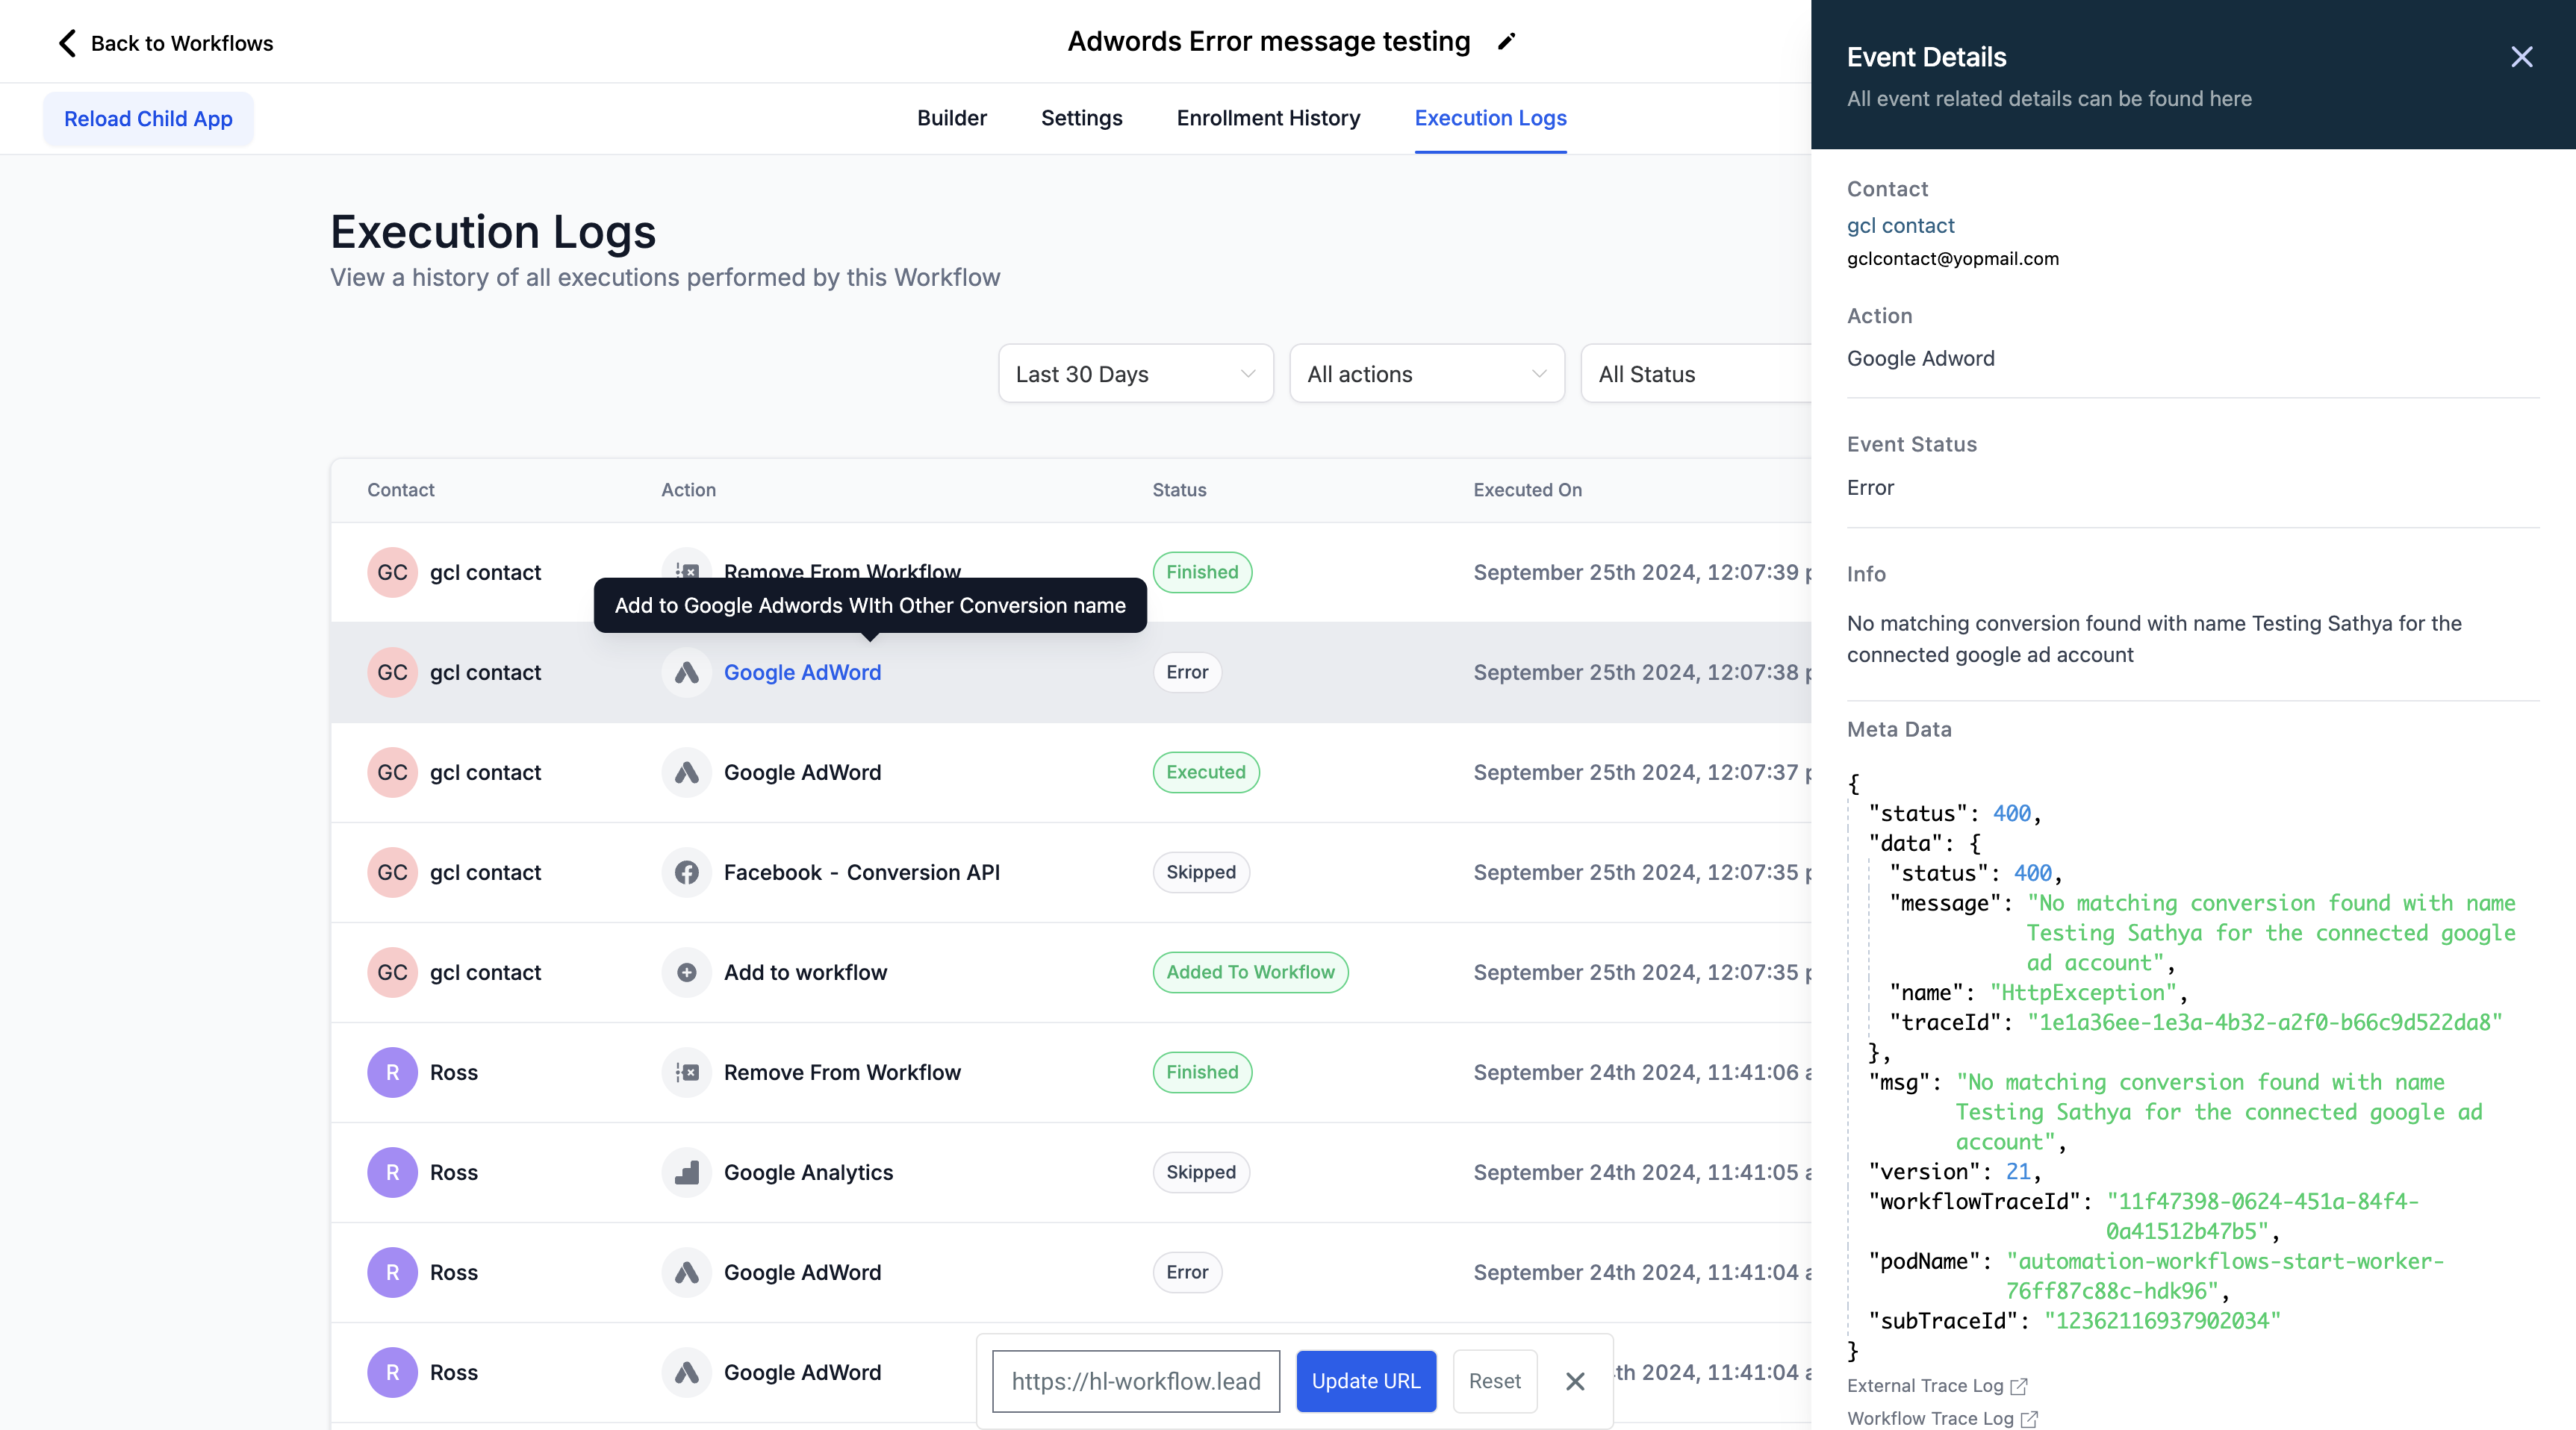Close the Event Details panel

coord(2521,57)
